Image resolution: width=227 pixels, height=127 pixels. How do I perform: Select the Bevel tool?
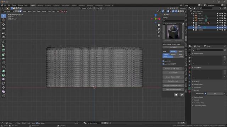click(3, 59)
